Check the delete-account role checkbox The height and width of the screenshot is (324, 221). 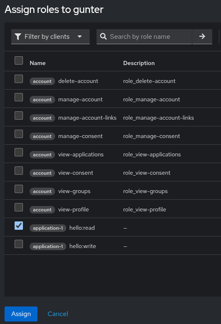click(19, 79)
